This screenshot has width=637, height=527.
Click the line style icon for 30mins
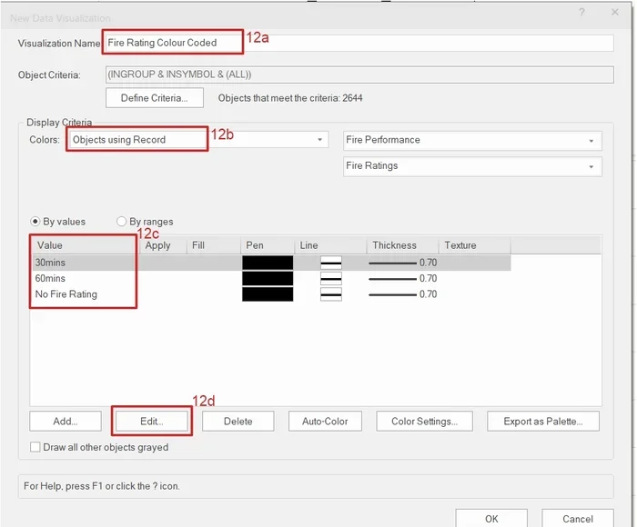click(x=331, y=263)
